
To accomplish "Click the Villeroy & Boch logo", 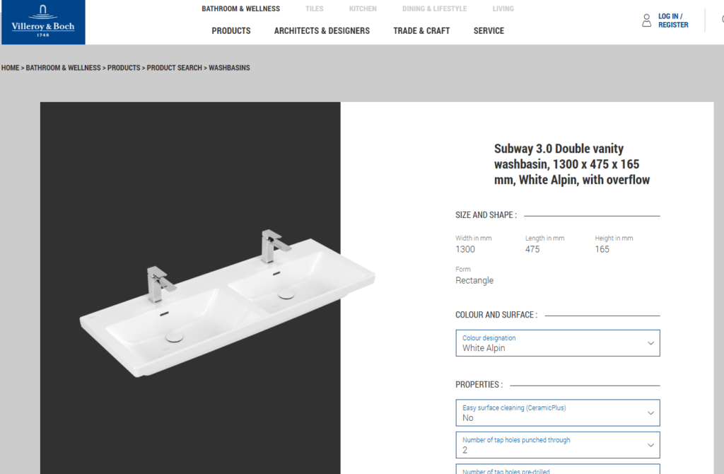I will pyautogui.click(x=43, y=22).
